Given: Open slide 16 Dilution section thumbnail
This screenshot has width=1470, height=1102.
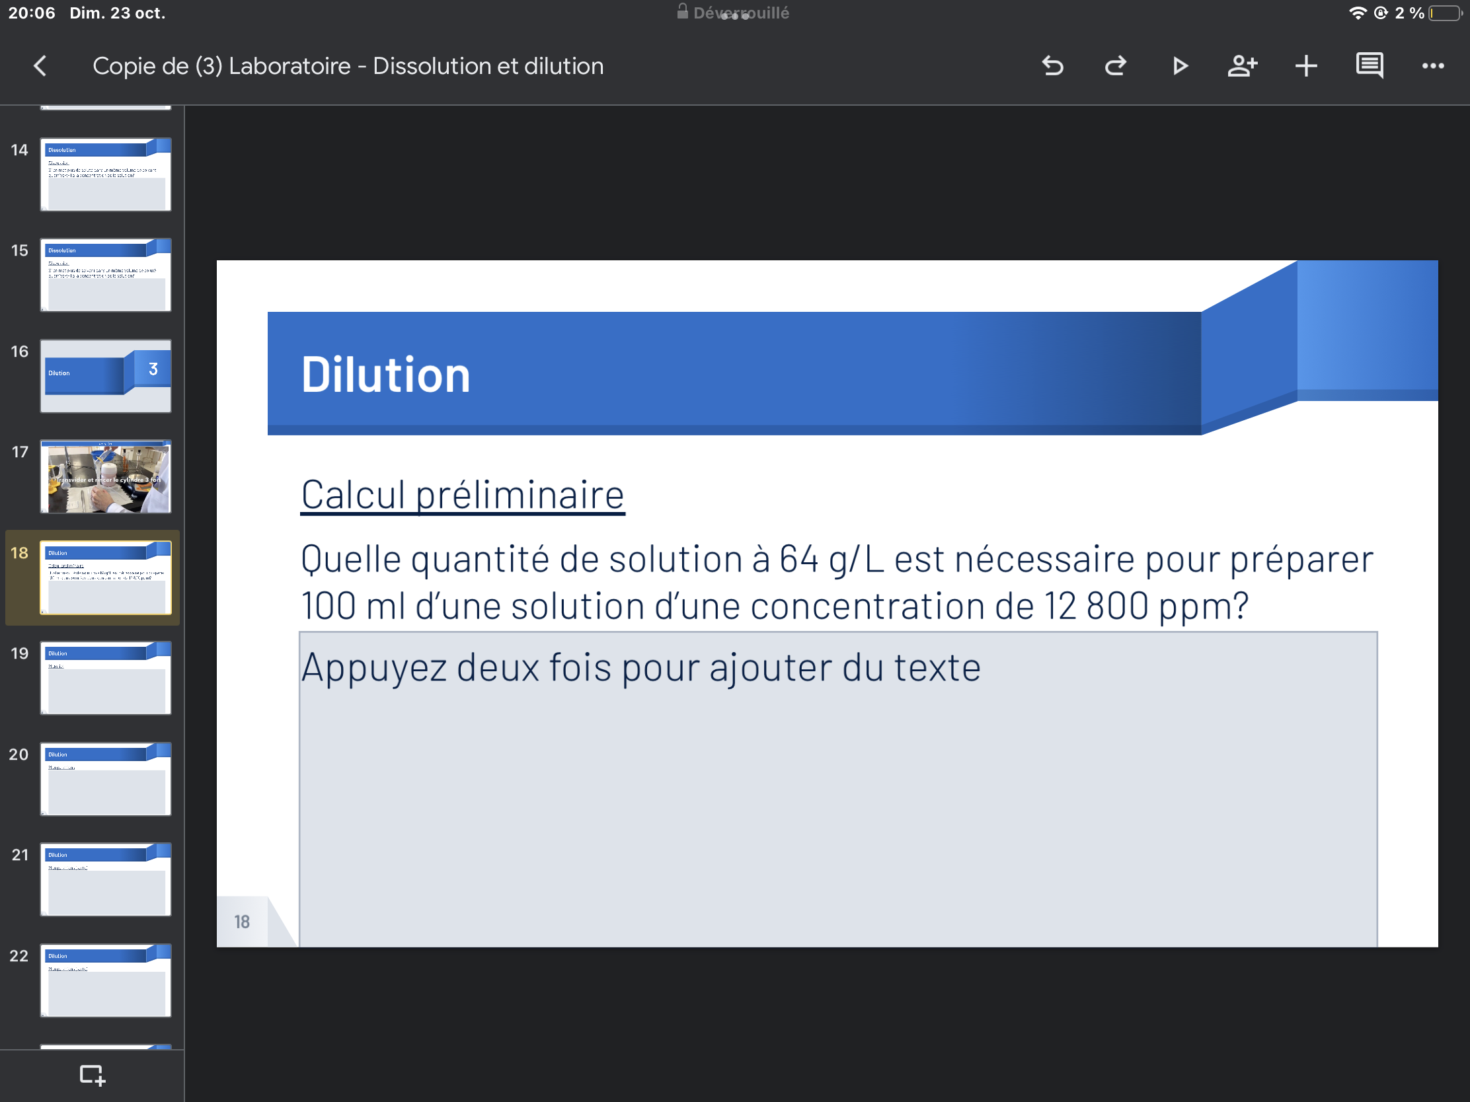Looking at the screenshot, I should point(106,376).
